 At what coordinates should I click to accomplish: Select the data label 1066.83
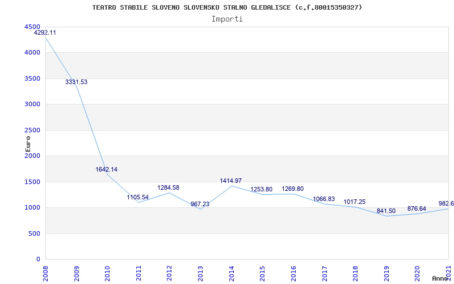(x=323, y=199)
